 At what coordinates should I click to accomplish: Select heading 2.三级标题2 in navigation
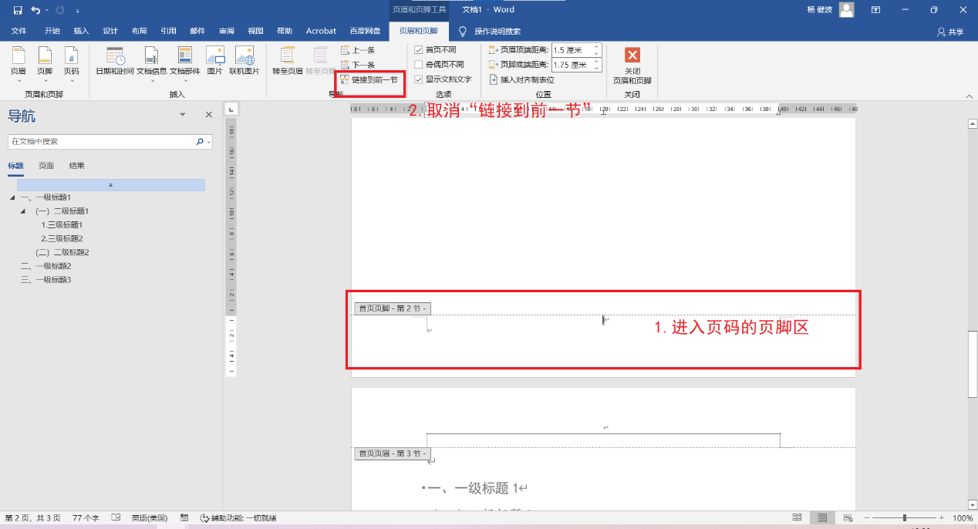[62, 239]
